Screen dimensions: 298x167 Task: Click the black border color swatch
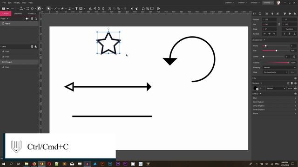pos(256,89)
